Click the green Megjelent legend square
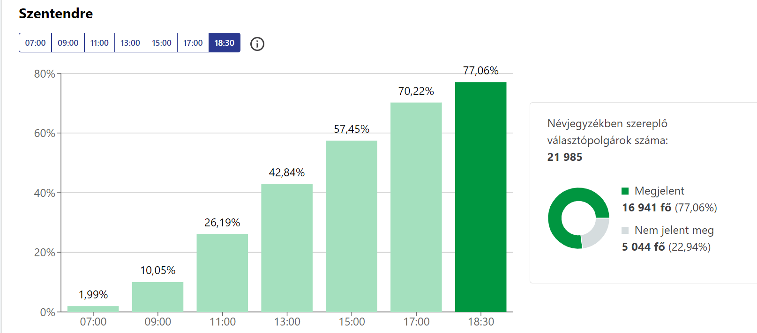The height and width of the screenshot is (333, 757). 625,191
